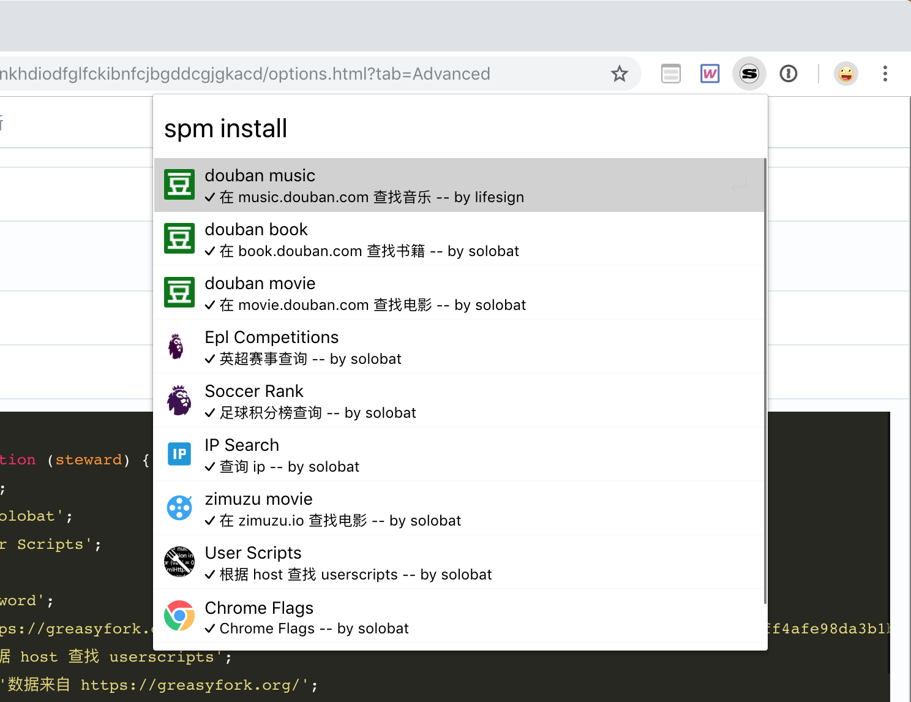Screen dimensions: 911x702
Task: Click the blue IP Search icon
Action: (x=179, y=454)
